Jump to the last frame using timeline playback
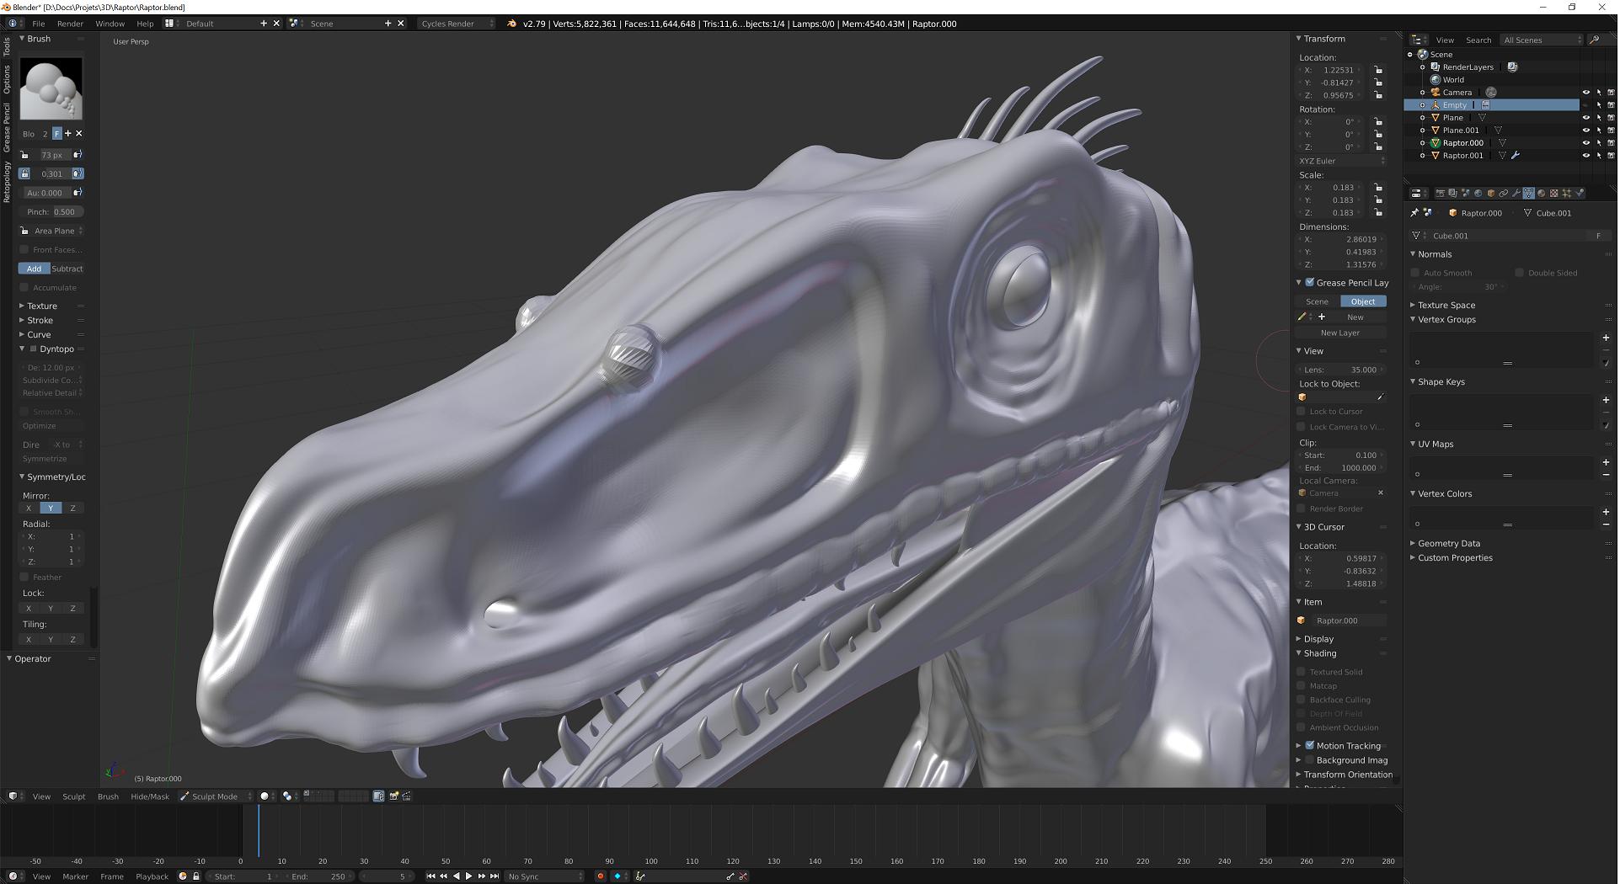The width and height of the screenshot is (1620, 884). coord(495,876)
